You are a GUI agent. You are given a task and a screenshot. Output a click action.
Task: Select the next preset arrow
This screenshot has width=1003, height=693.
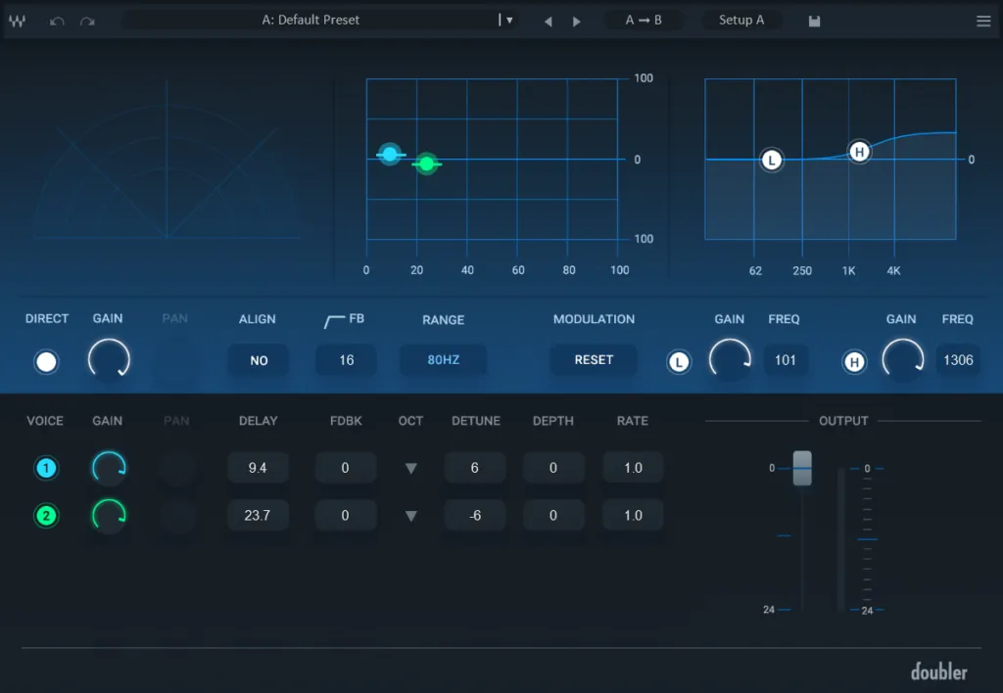[x=577, y=20]
